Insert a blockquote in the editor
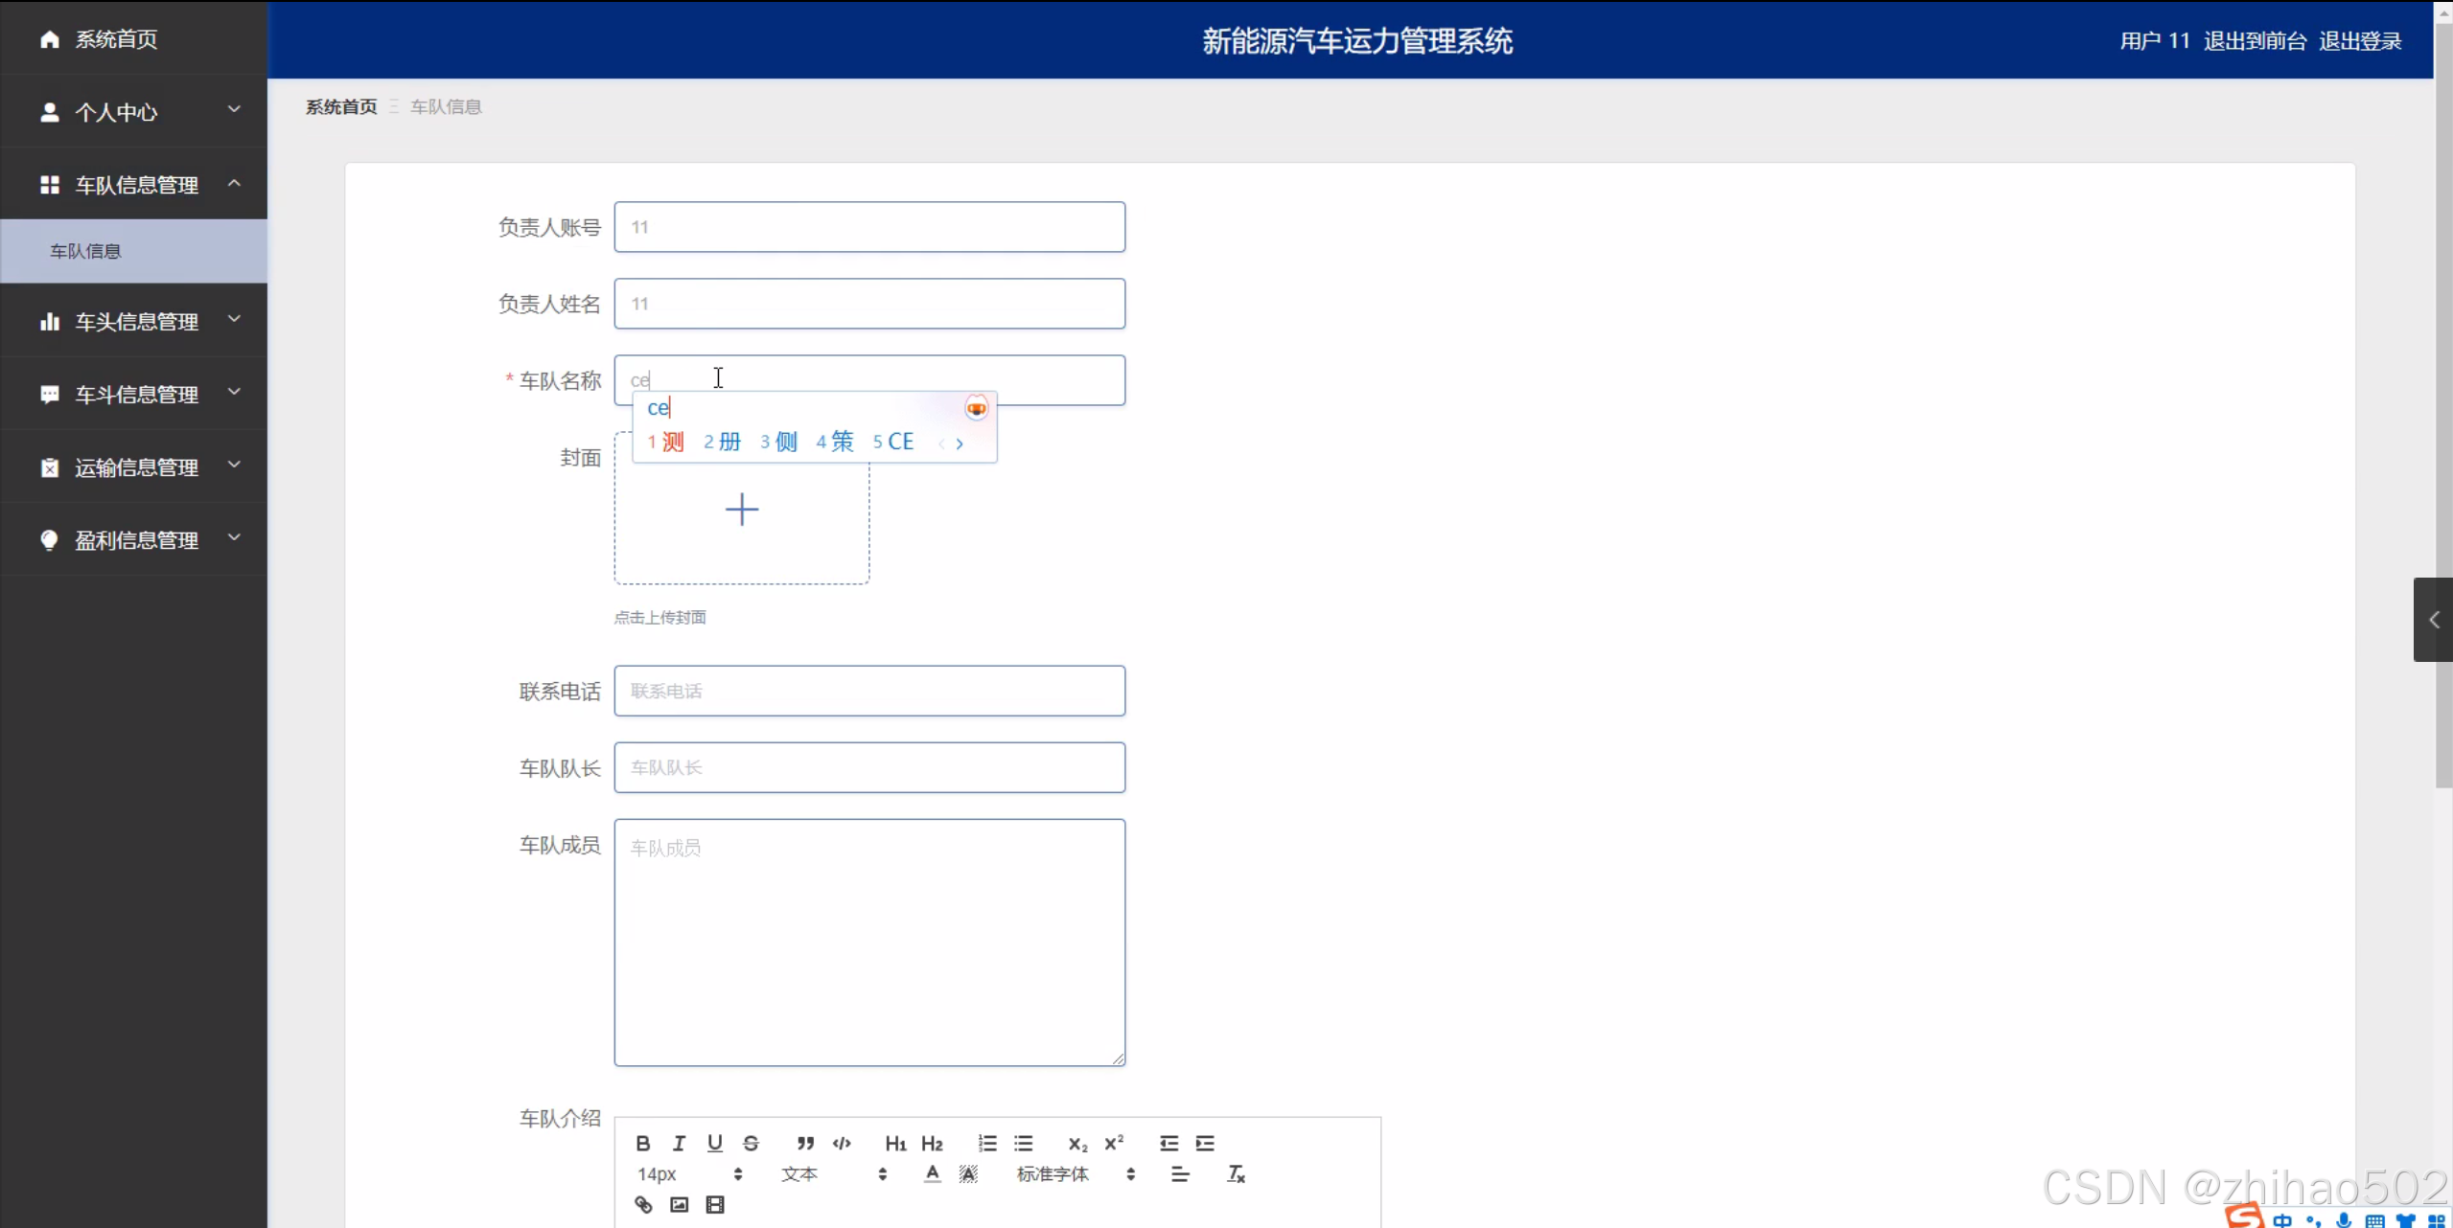 [x=803, y=1143]
